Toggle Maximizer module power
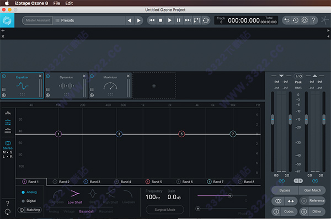 click(92, 76)
